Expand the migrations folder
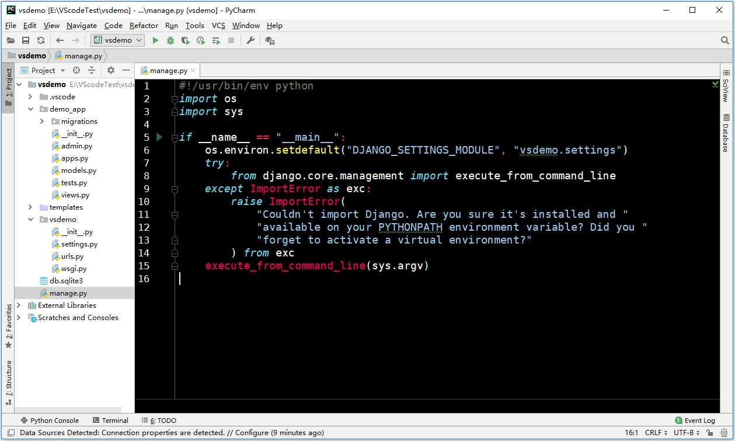The height and width of the screenshot is (441, 735). point(42,121)
